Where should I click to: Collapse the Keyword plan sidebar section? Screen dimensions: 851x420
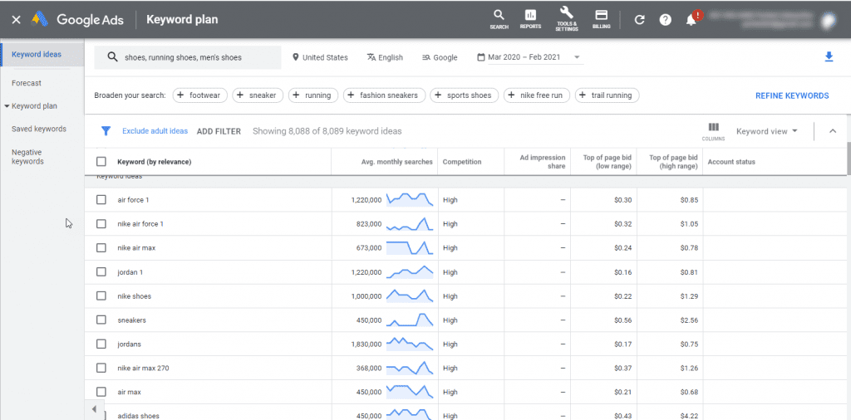coord(8,106)
